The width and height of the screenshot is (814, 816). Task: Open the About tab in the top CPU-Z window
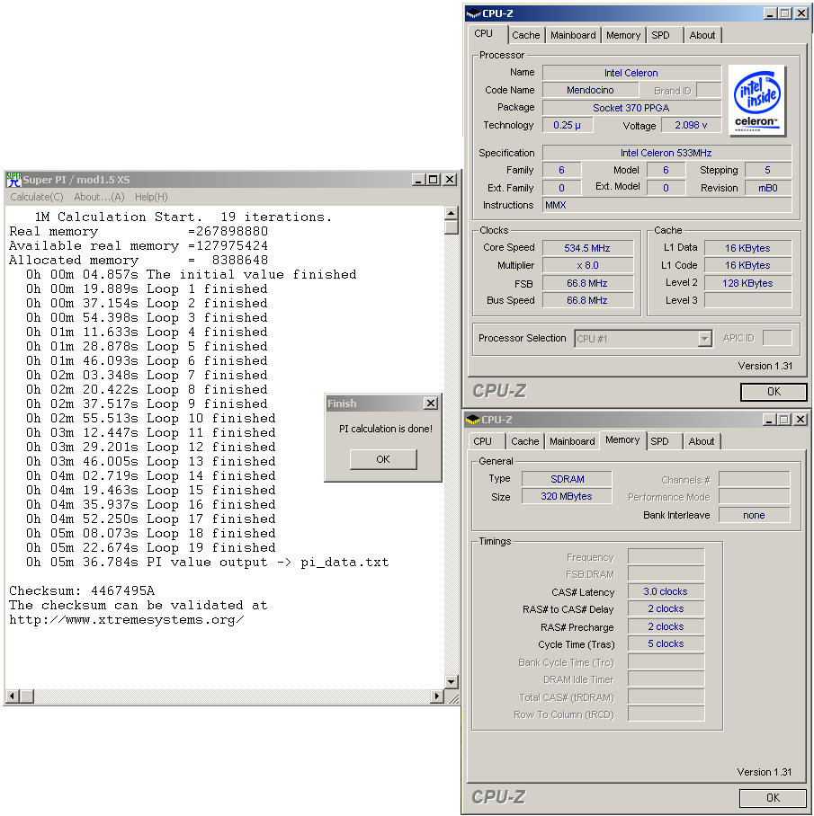point(702,35)
